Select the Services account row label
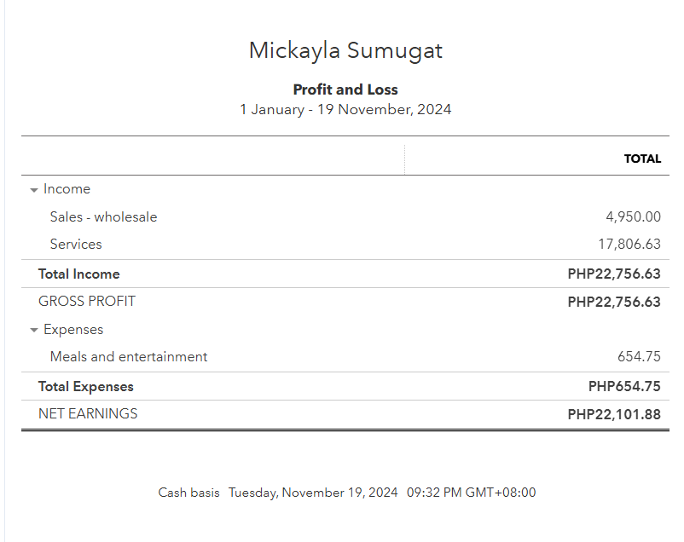The image size is (684, 542). (76, 245)
